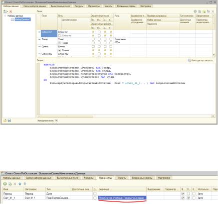Screen dimensions: 218x204
Task: Open Связи наборов данных tab in upper window
Action: point(35,6)
